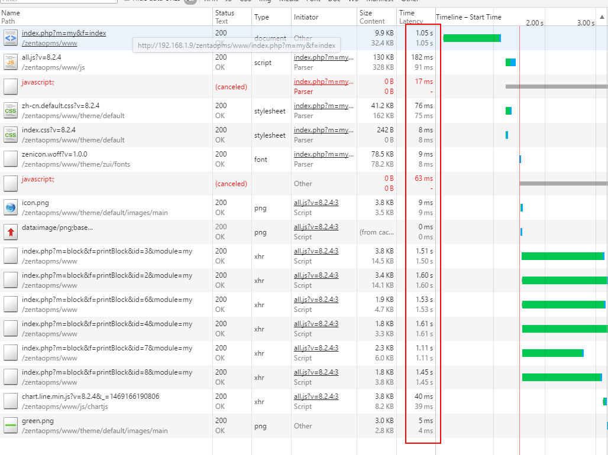Click the thumbnail icon for icon.png
608x455 pixels.
click(x=11, y=207)
